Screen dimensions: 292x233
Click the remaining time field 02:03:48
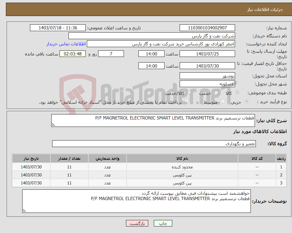[73, 54]
